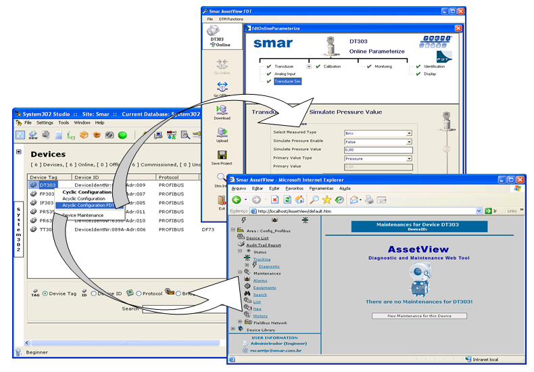
Task: Click the System302 side panel arrow icon
Action: [x=19, y=152]
